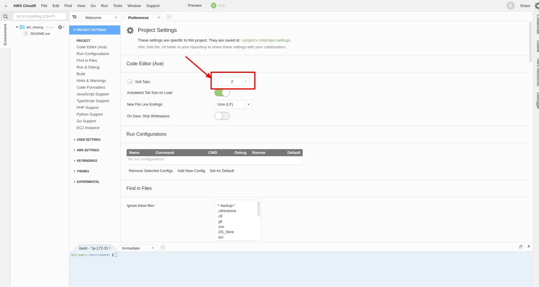Go to Run Configurations settings

click(93, 54)
